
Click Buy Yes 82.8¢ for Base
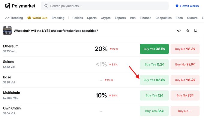154,80
